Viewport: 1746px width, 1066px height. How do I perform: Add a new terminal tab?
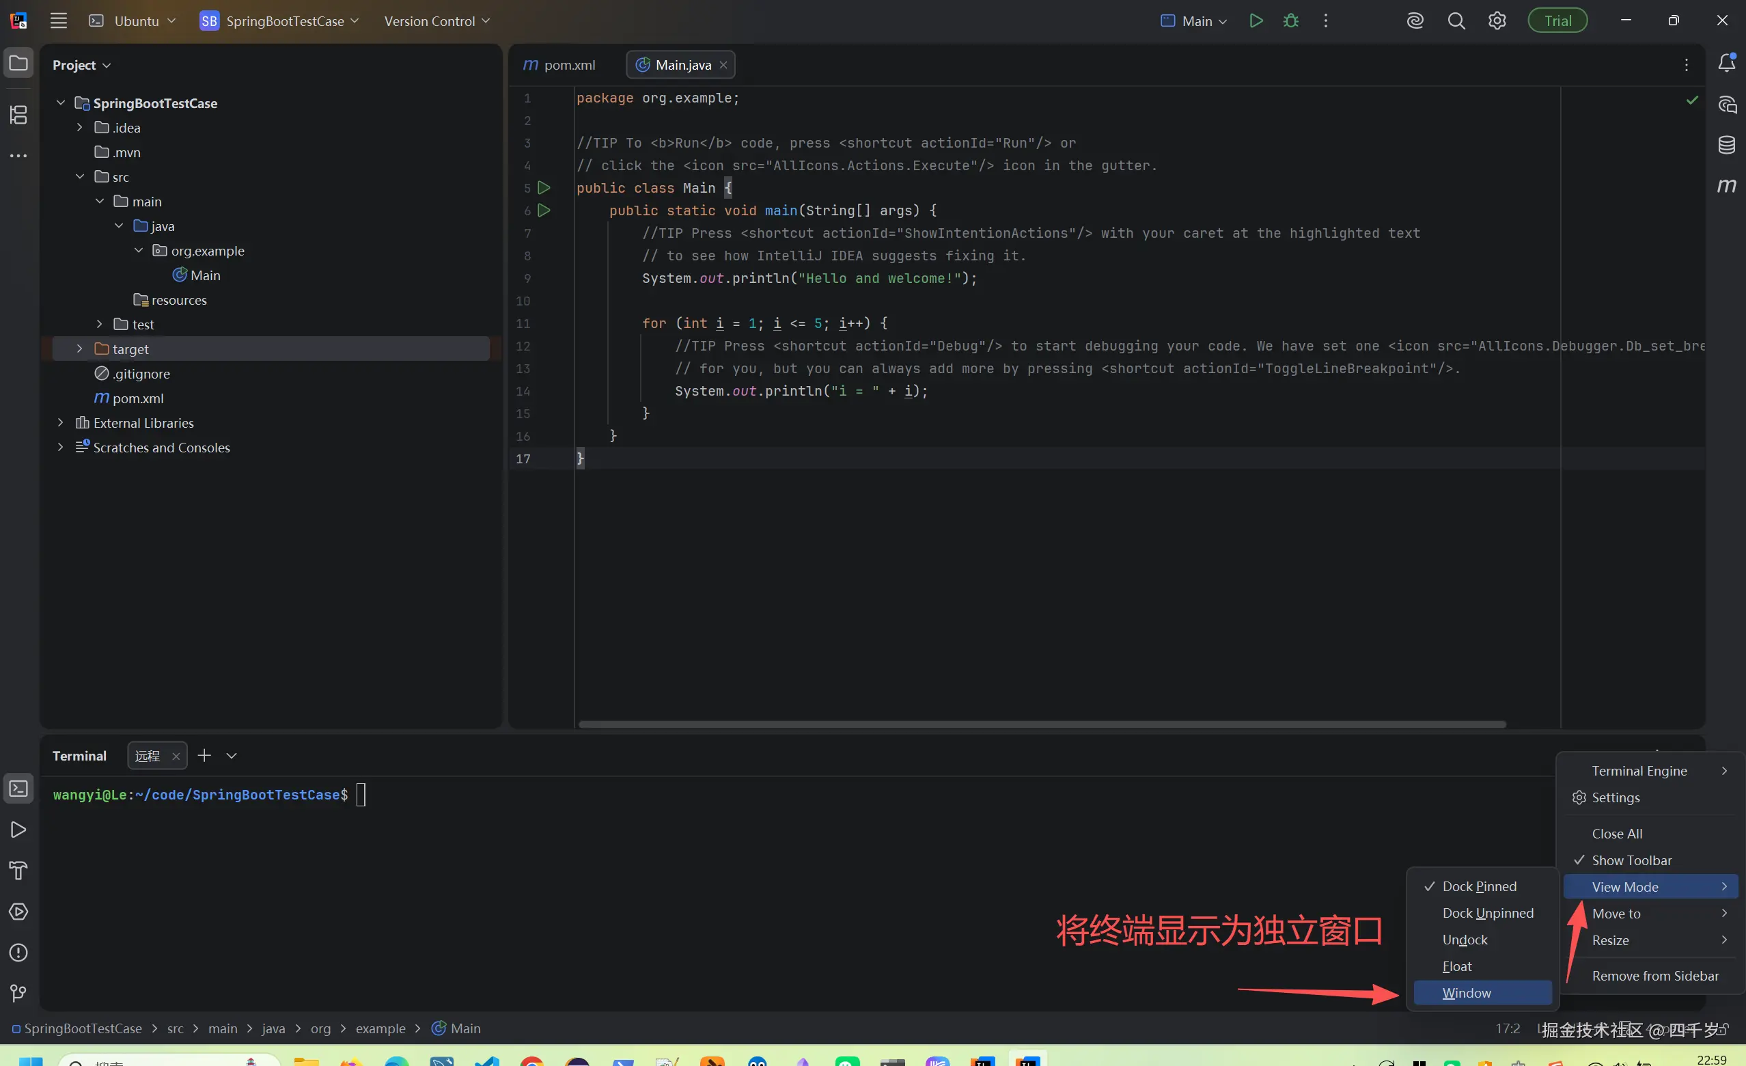[x=204, y=756]
